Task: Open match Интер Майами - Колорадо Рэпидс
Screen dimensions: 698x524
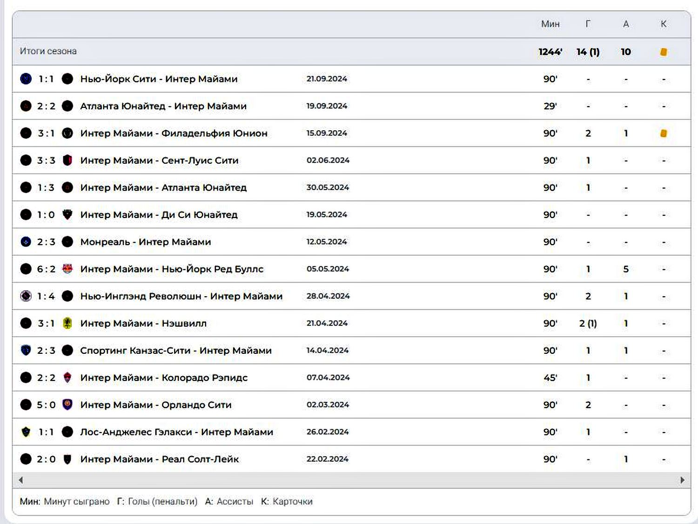Action: click(x=164, y=378)
